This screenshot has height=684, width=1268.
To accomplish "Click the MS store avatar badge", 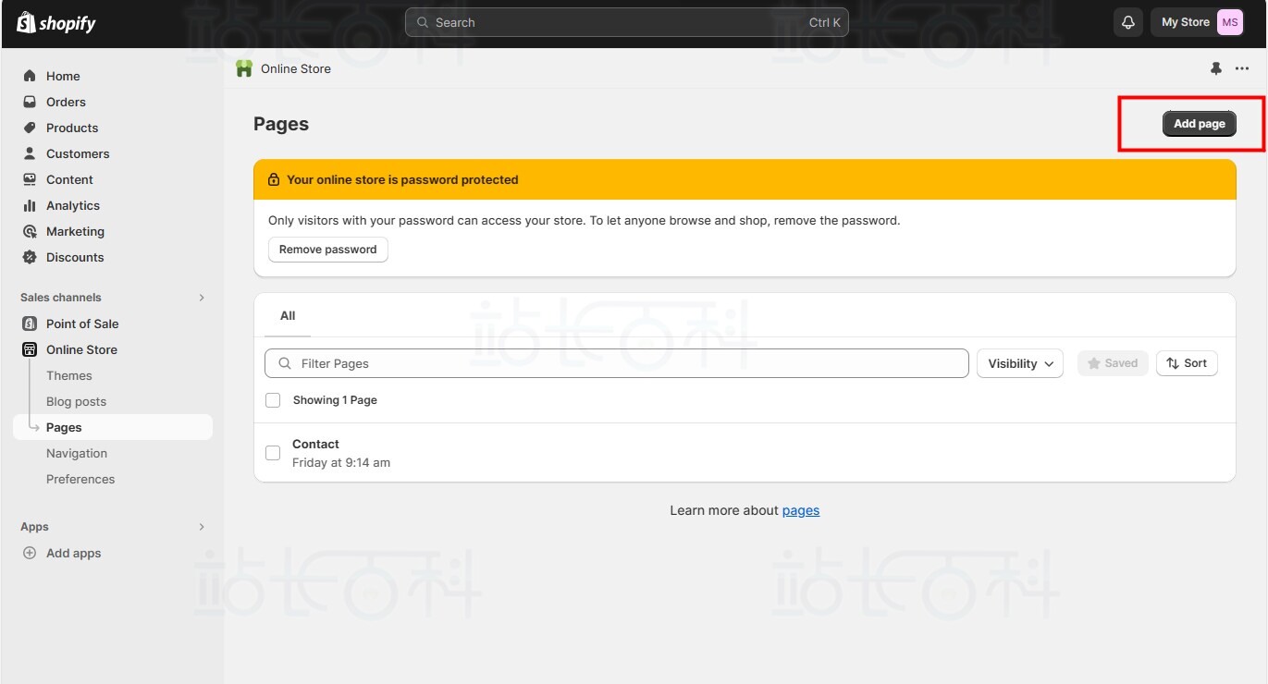I will (1229, 23).
